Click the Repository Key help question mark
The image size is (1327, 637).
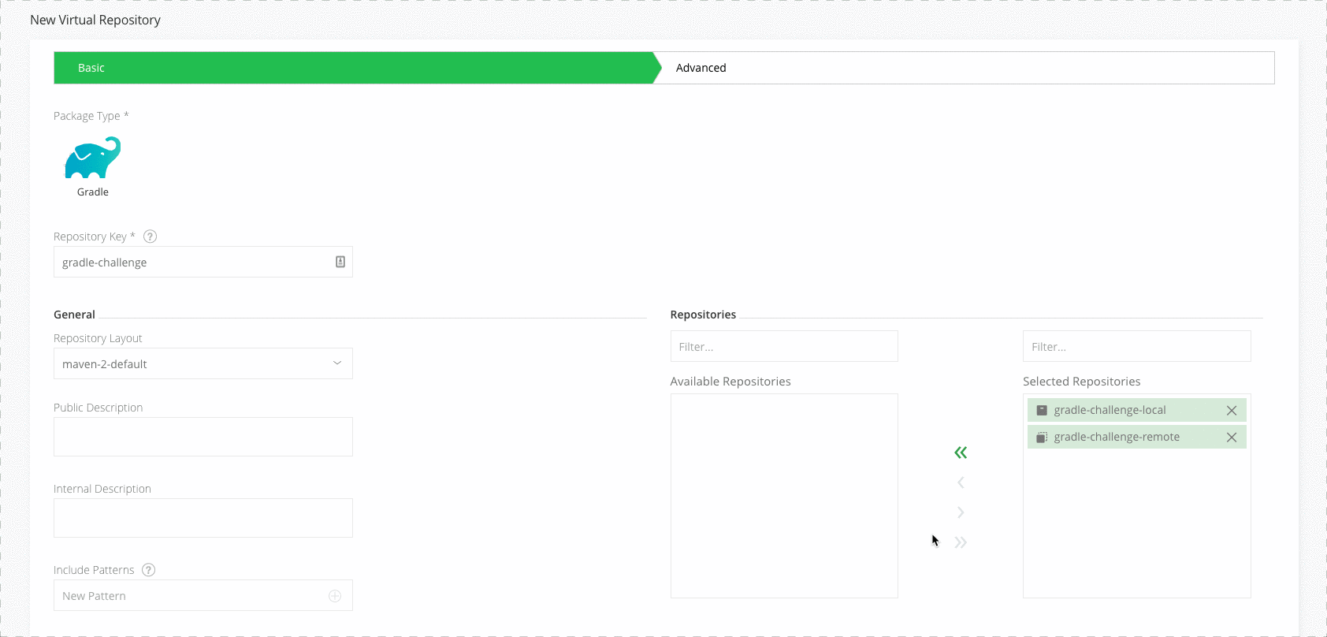pos(150,237)
